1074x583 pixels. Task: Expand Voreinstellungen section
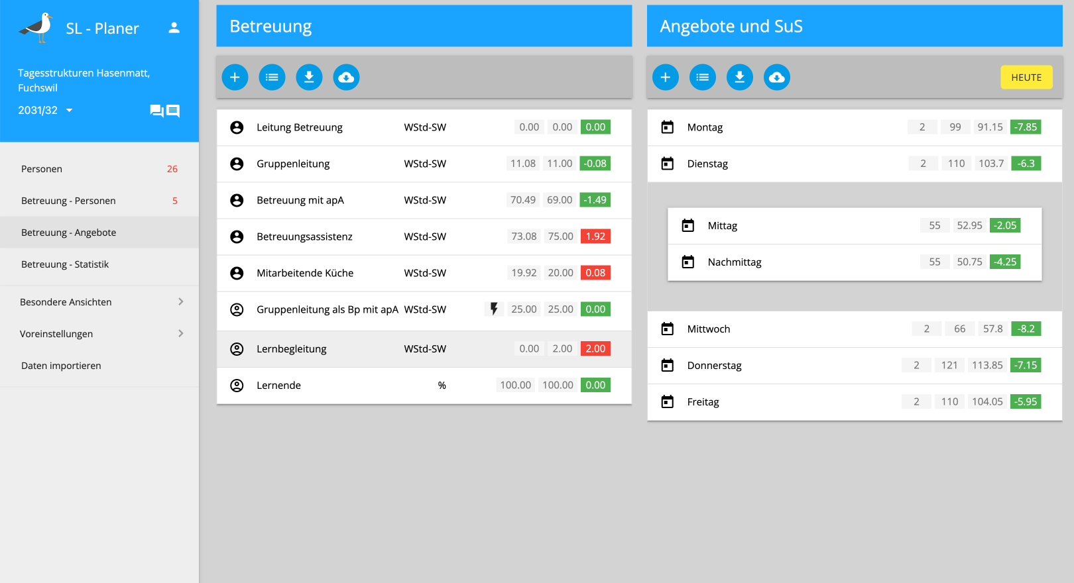coord(99,334)
